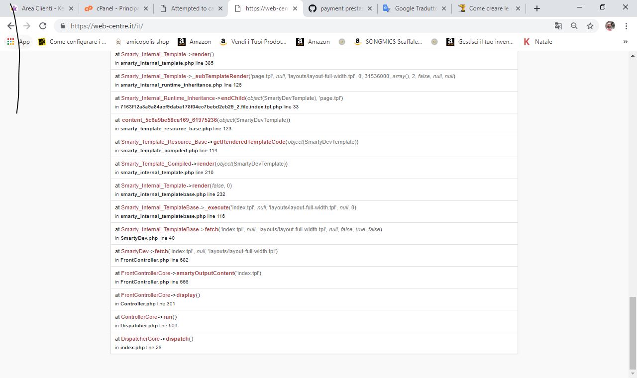Click 'FrontControllerCore->display()' trace line
This screenshot has height=378, width=637.
(157, 295)
